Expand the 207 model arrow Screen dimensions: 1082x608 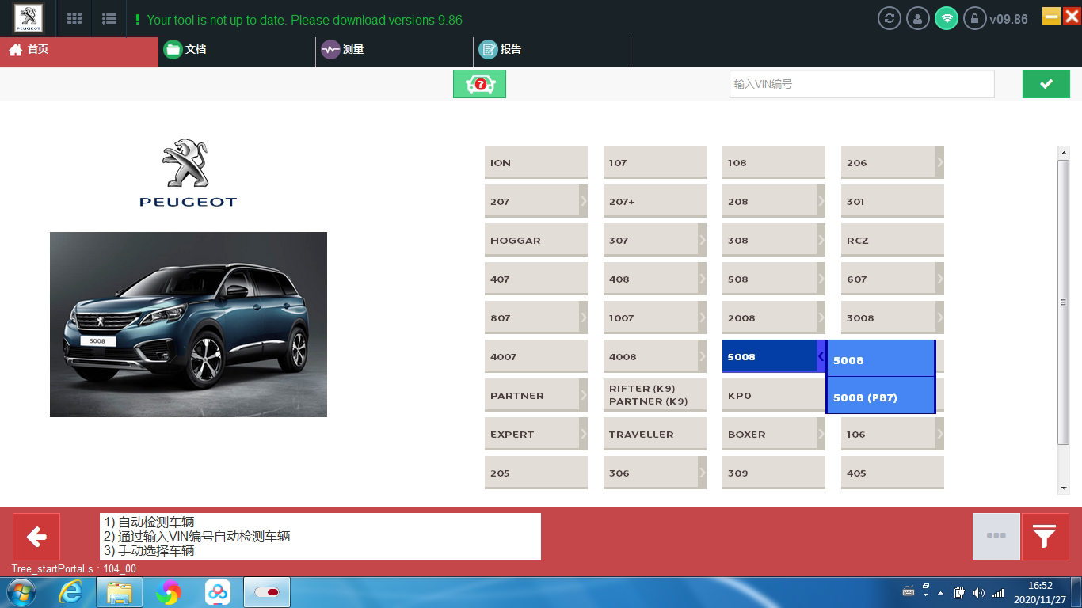coord(583,201)
